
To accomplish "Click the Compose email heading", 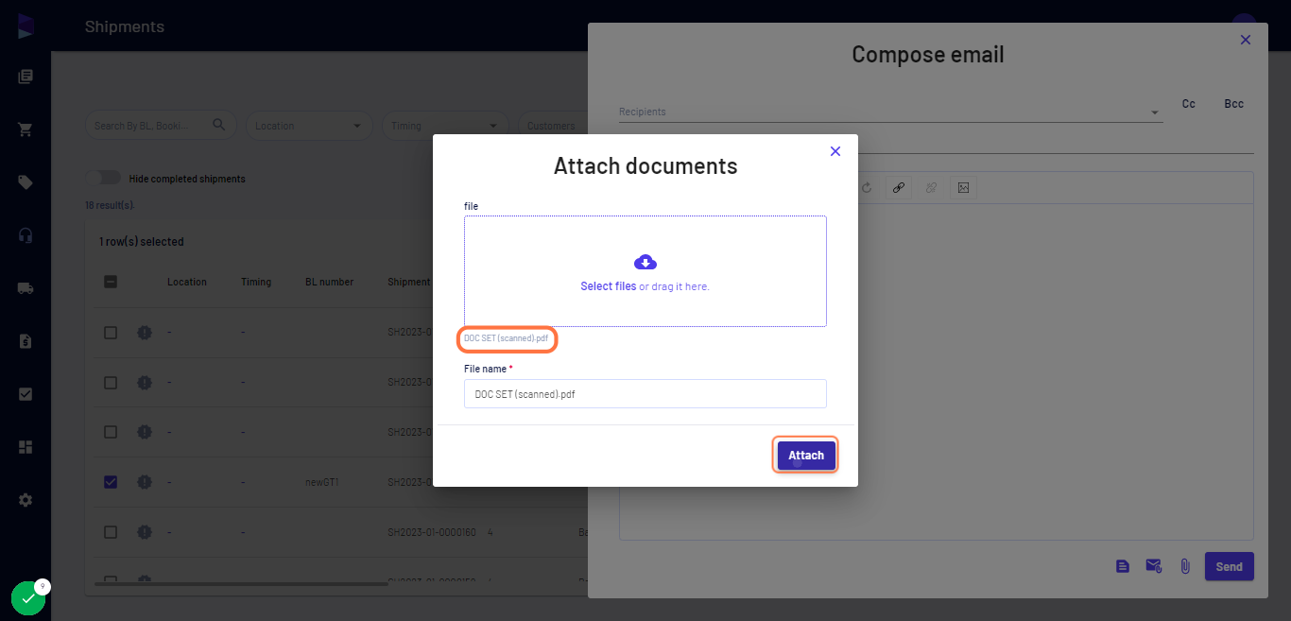I will (x=928, y=55).
